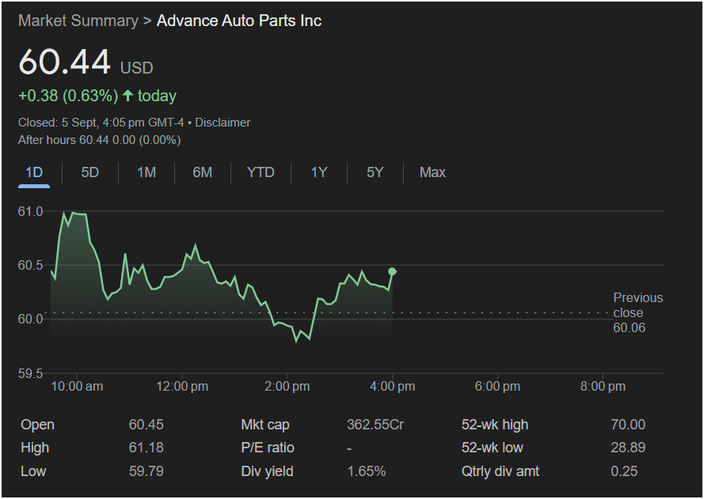Open the Disclaimer link
This screenshot has width=704, height=499.
pos(223,123)
